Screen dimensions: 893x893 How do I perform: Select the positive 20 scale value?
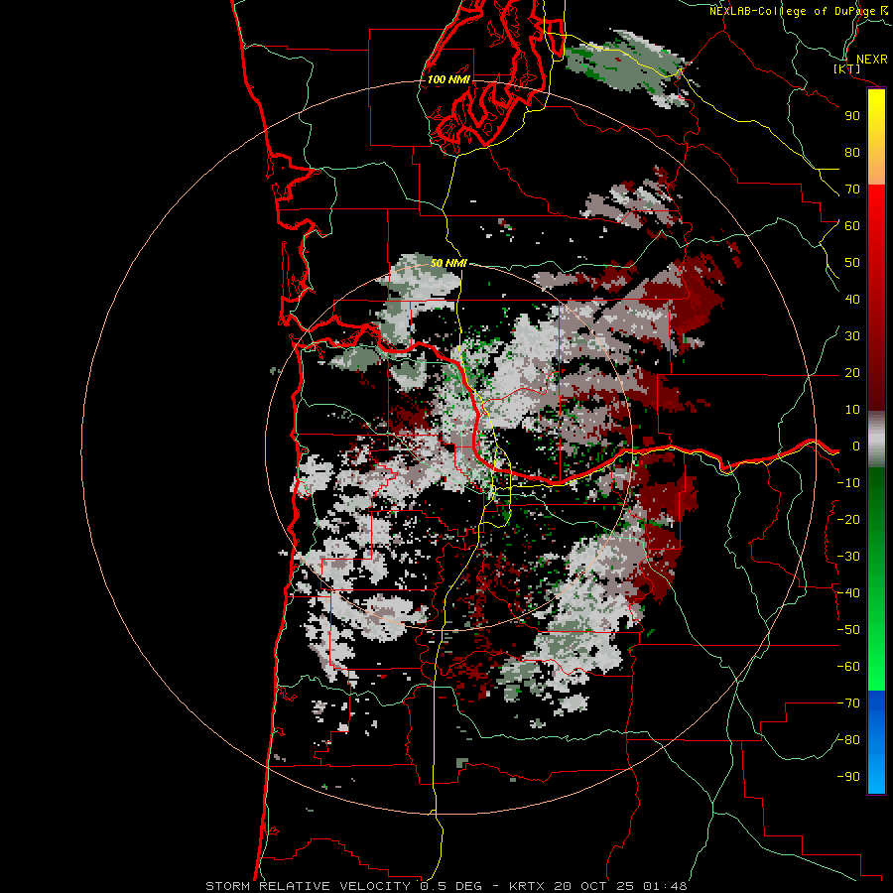click(852, 372)
